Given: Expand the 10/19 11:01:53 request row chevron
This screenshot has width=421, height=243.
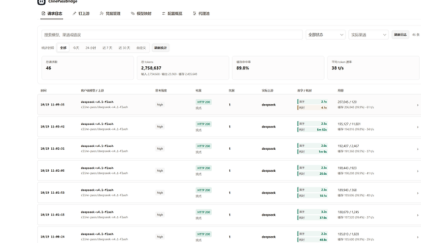Looking at the screenshot, I should [x=417, y=193].
